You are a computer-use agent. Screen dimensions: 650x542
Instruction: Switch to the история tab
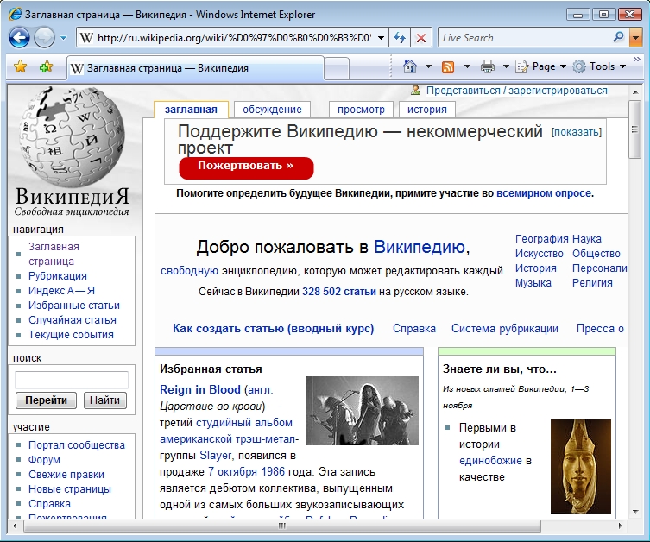[427, 110]
